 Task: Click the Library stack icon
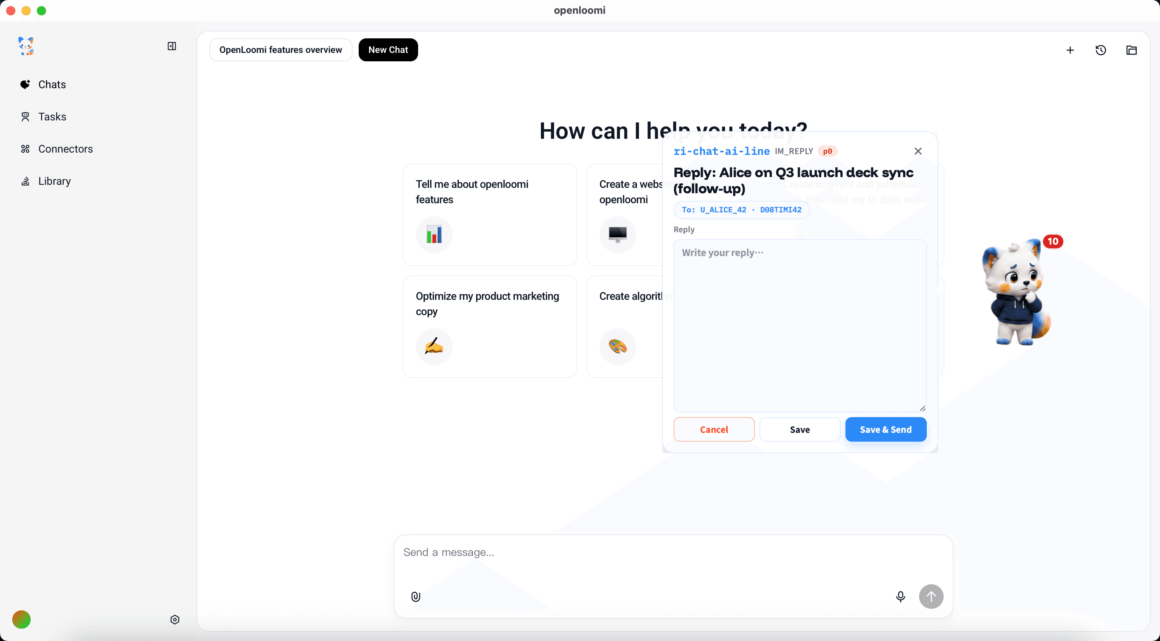tap(25, 181)
